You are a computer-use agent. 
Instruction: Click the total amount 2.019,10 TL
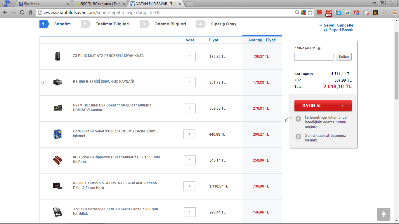click(337, 87)
